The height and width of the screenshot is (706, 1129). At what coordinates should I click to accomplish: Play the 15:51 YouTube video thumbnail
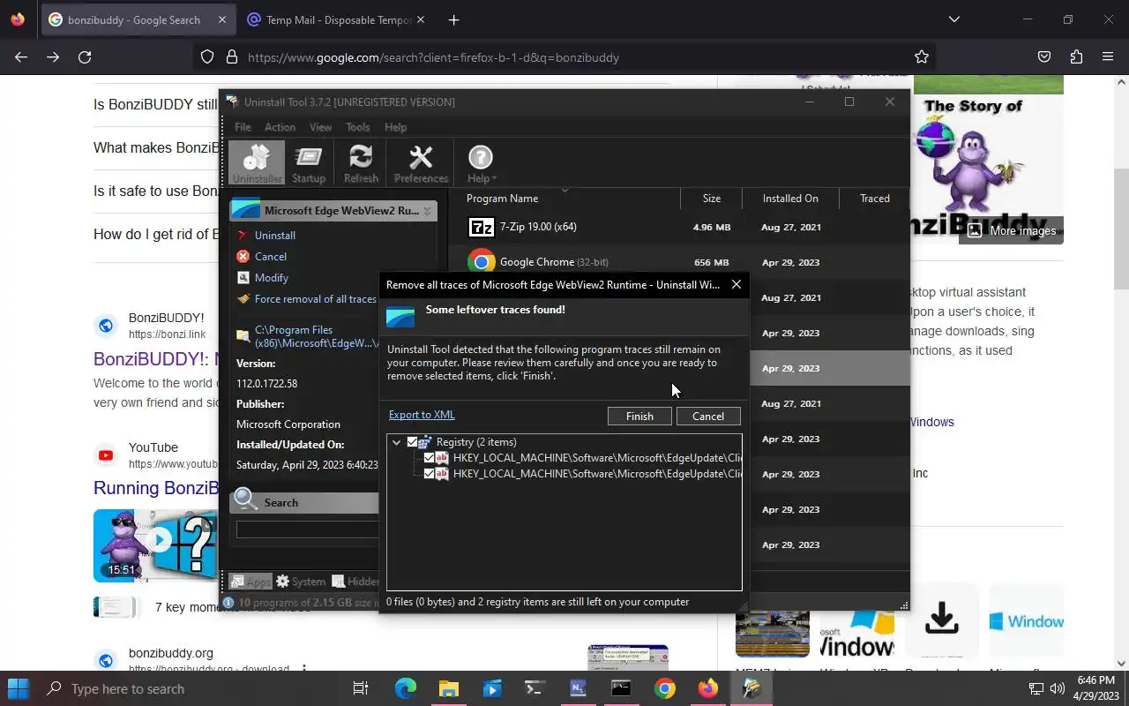pyautogui.click(x=154, y=545)
